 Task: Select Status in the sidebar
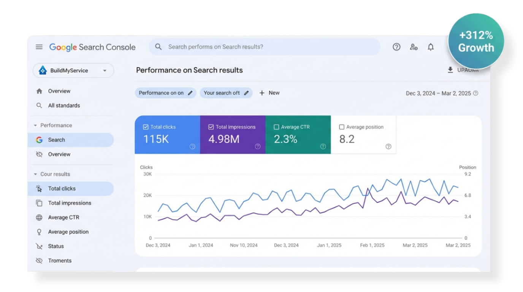(x=55, y=246)
